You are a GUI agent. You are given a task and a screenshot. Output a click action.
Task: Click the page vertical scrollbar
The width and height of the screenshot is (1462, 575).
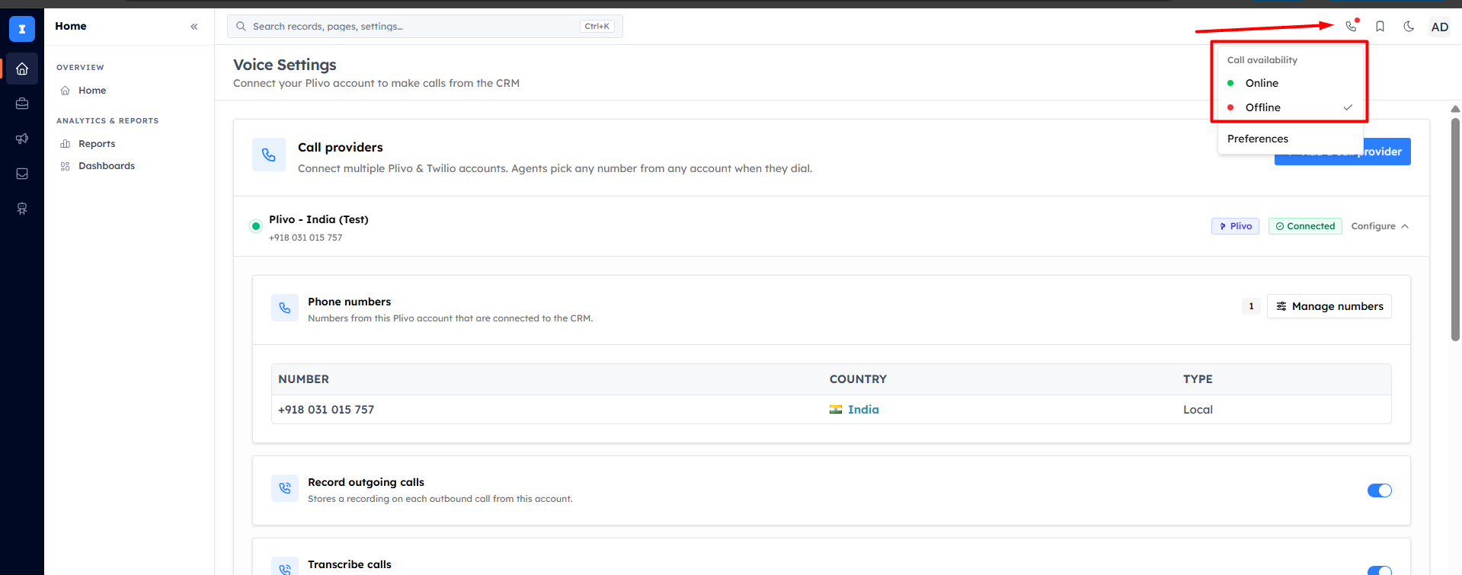point(1455,228)
